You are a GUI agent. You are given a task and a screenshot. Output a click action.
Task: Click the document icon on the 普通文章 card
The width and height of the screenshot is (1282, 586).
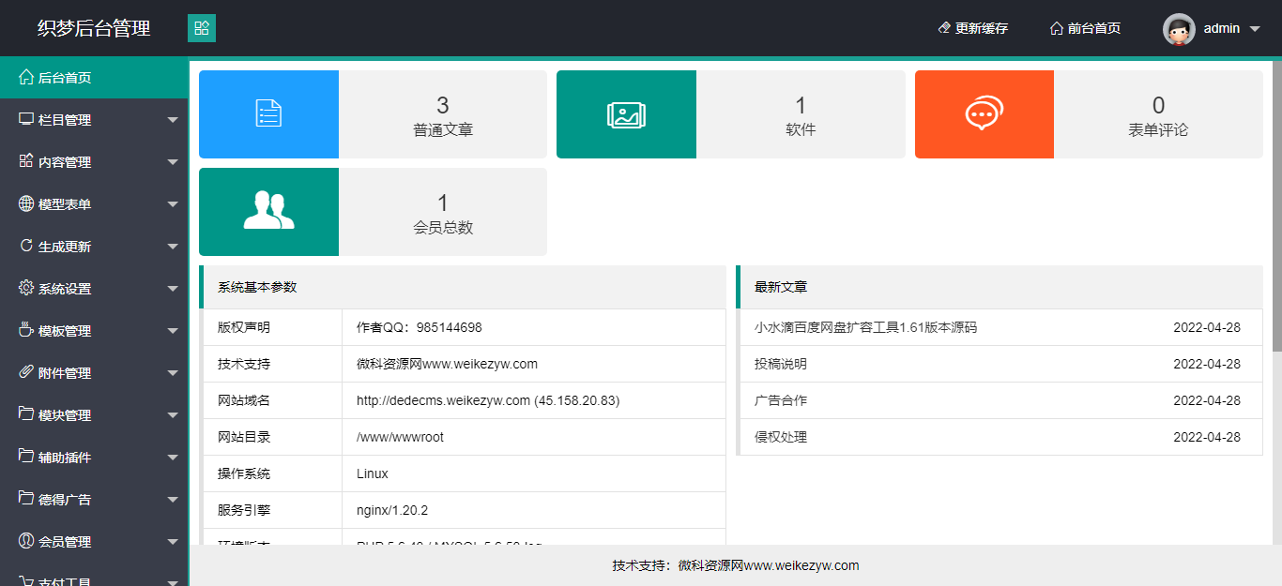[268, 113]
